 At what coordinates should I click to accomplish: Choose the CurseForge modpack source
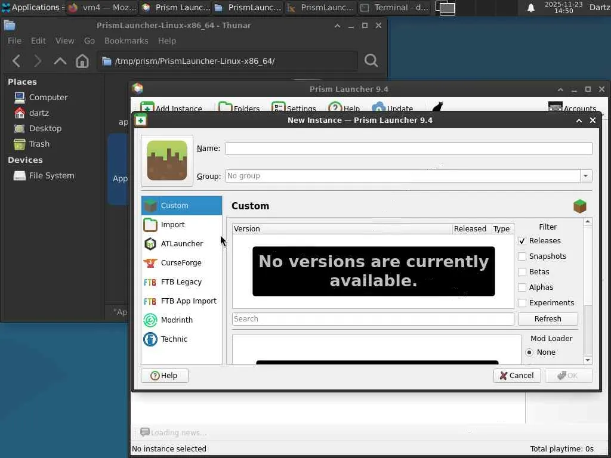tap(181, 263)
